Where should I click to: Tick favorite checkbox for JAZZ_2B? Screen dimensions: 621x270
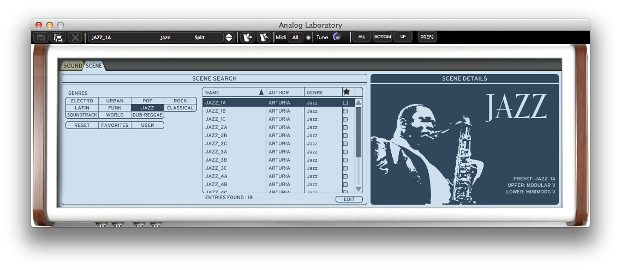[345, 136]
